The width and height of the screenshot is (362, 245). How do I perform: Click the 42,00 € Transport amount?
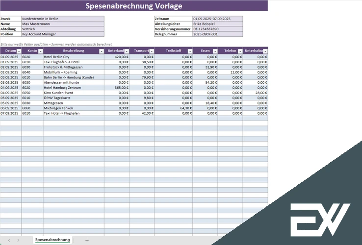(x=142, y=113)
